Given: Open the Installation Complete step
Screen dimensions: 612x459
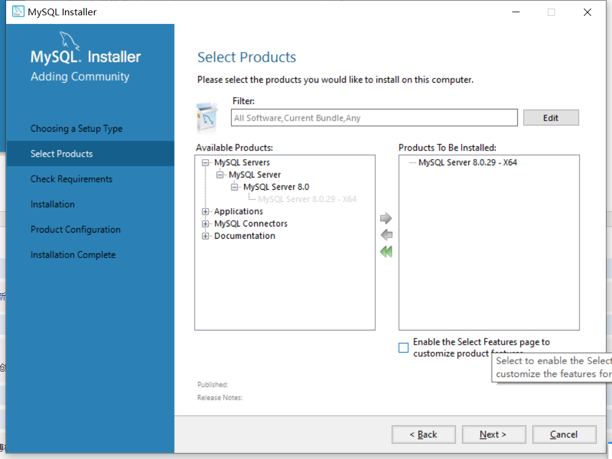Looking at the screenshot, I should point(73,255).
